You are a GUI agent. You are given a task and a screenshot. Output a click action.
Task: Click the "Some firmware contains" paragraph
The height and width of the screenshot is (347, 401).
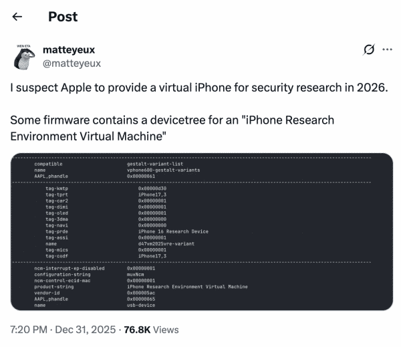172,127
